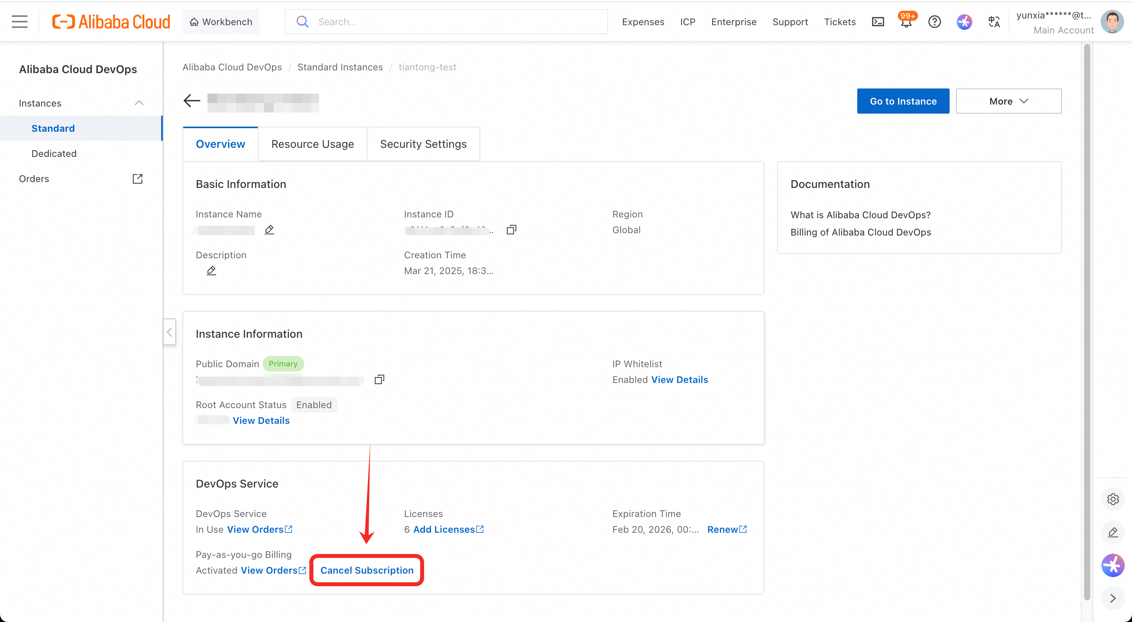Copy the Instance ID

click(511, 230)
